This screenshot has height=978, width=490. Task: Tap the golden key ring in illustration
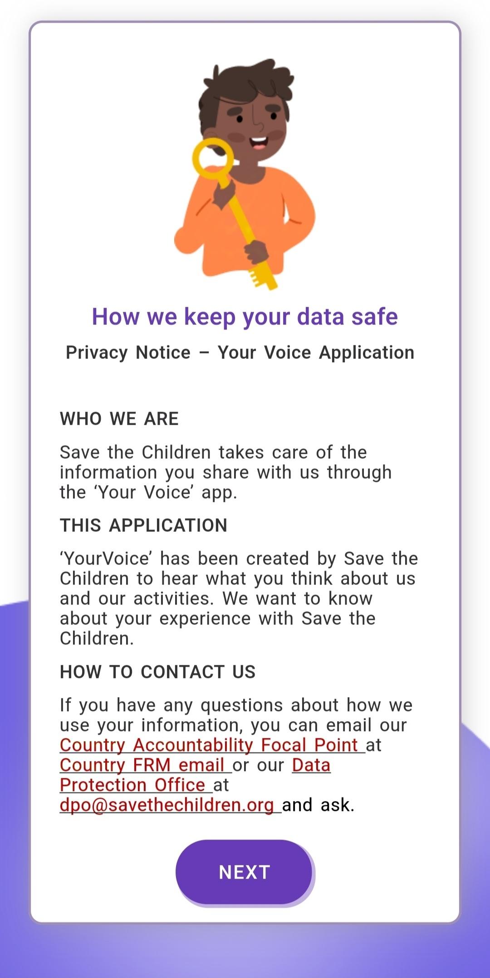213,158
